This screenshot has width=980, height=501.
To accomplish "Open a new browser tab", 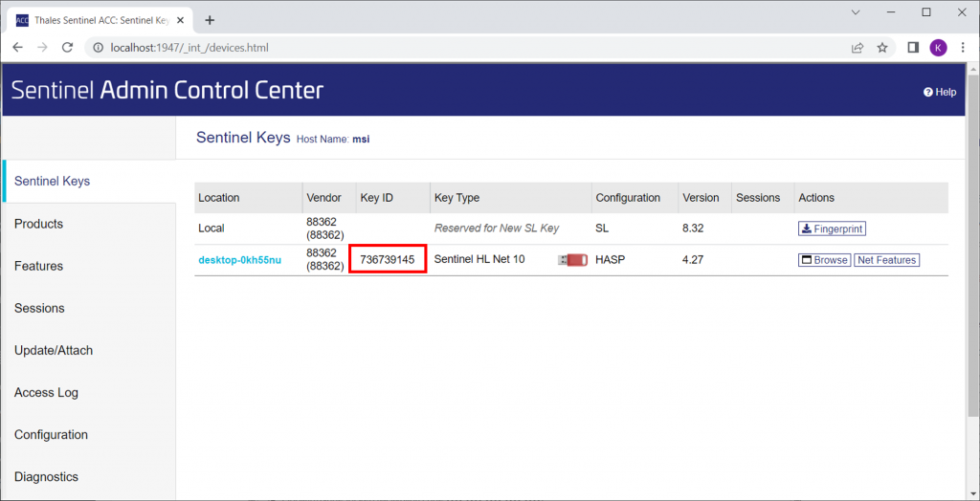I will coord(210,19).
